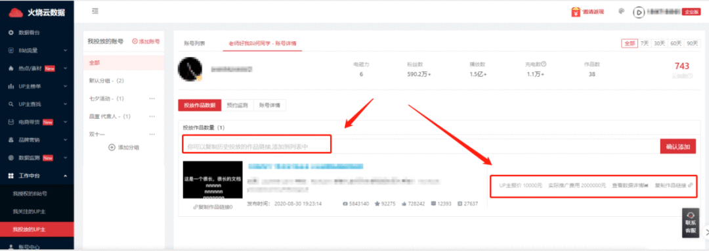Click 复制作品链接 in the right panel
This screenshot has width=709, height=251.
click(x=674, y=185)
